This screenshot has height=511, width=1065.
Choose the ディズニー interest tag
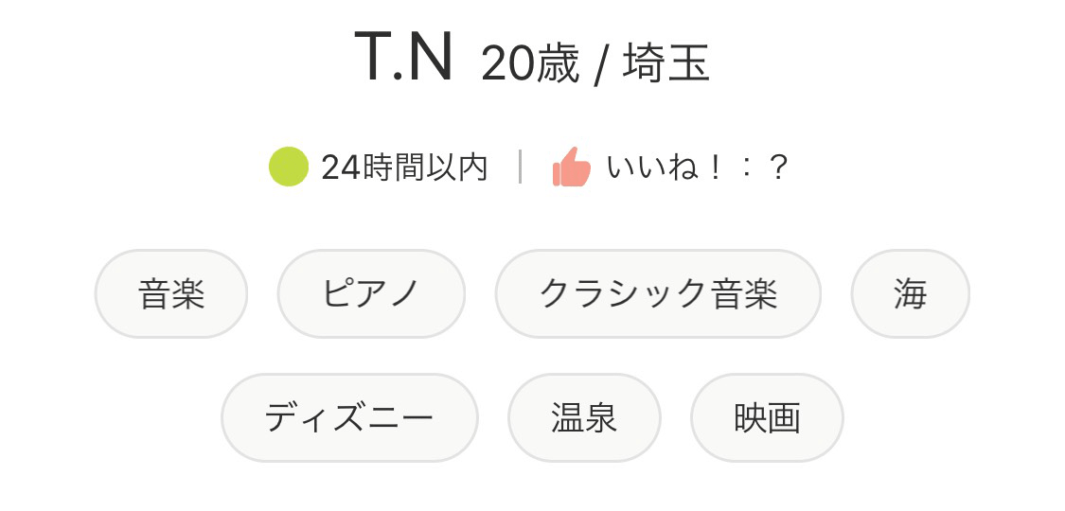(349, 417)
